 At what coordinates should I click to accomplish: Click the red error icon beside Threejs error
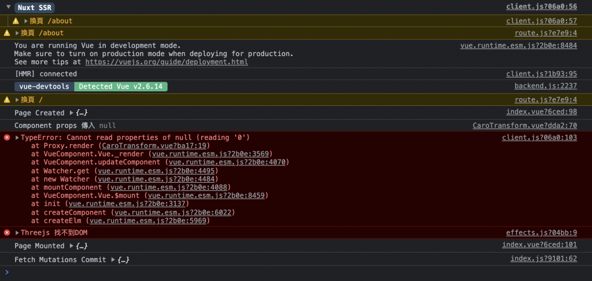point(7,232)
